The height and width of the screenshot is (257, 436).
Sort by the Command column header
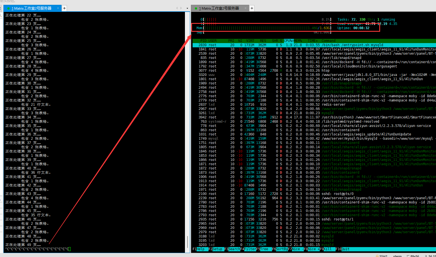point(328,41)
